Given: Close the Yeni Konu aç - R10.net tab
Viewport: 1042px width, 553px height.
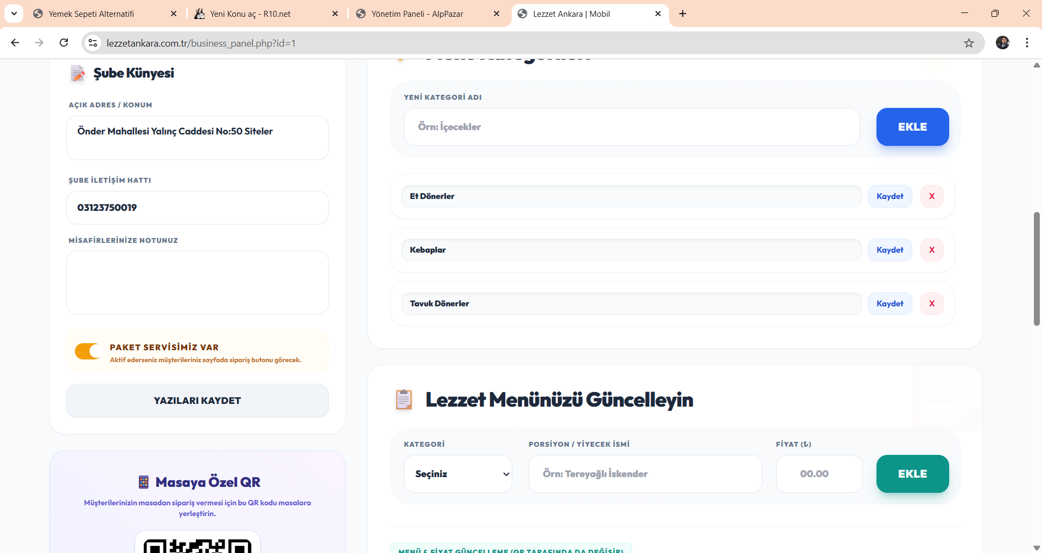Looking at the screenshot, I should pos(335,14).
